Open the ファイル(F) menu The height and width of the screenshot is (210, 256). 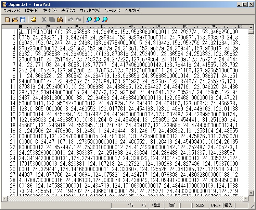pos(12,11)
